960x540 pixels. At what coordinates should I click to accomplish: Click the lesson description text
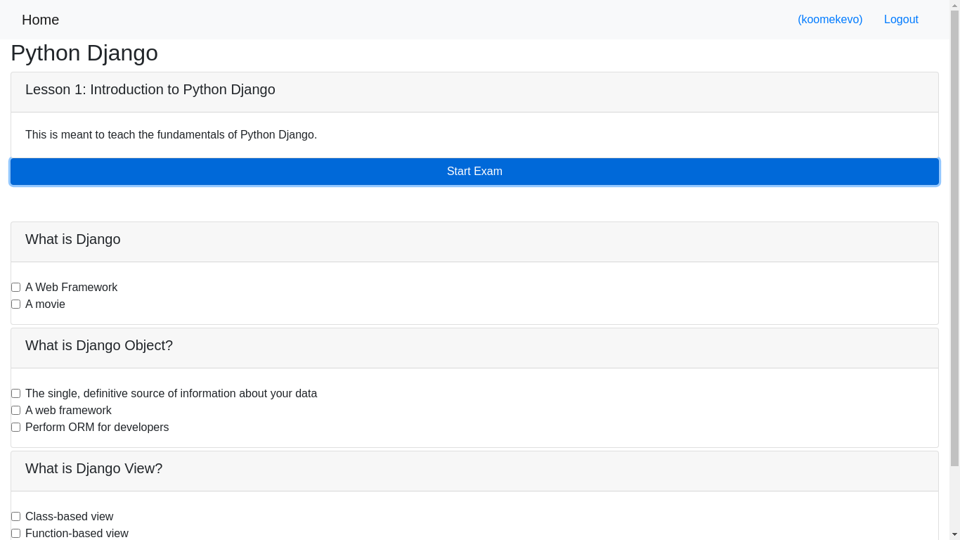point(171,134)
